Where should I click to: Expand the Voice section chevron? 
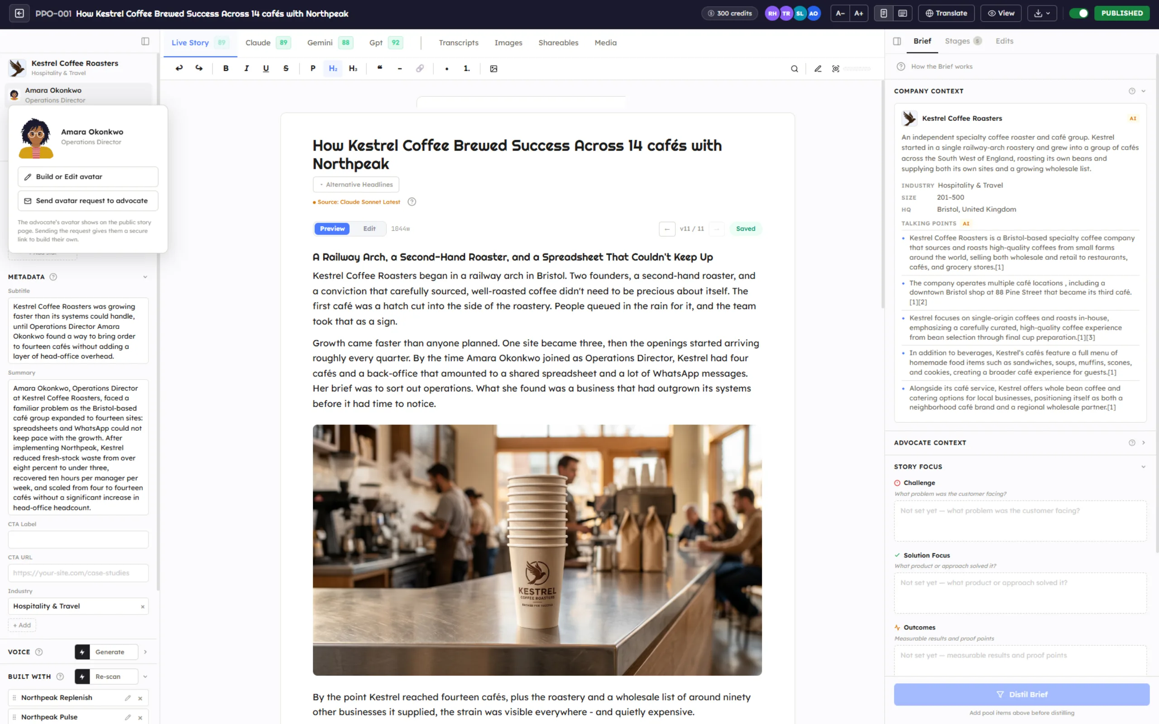[x=145, y=652]
